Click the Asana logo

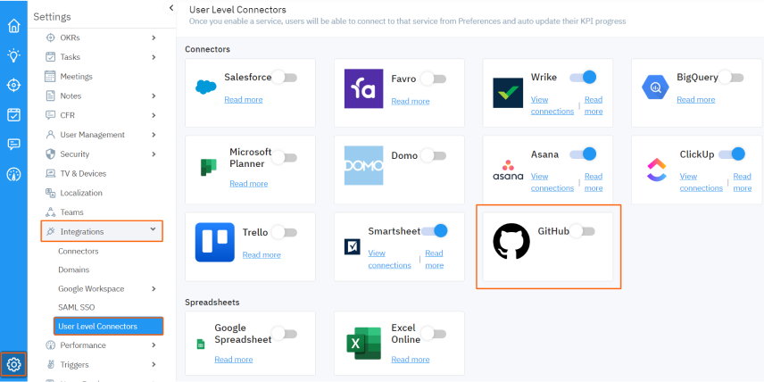point(508,170)
